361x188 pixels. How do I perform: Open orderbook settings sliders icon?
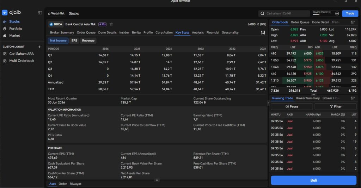[x=353, y=22]
